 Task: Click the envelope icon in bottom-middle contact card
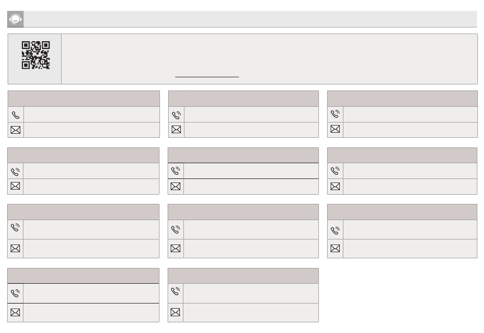(x=175, y=312)
